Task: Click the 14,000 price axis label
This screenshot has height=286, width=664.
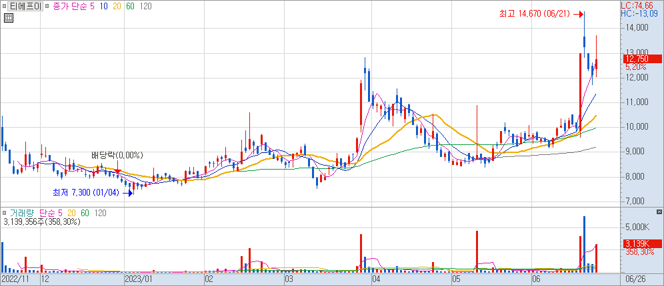Action: click(636, 28)
